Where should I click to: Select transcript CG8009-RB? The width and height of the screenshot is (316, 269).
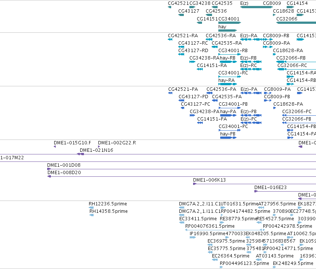276,36
